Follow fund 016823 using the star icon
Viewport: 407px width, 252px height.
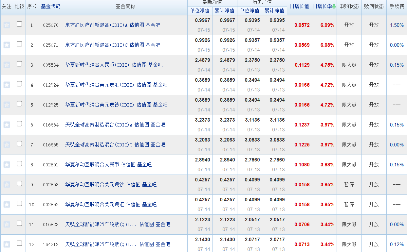point(7,225)
